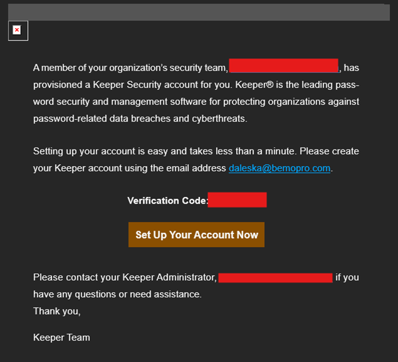Click "have any questions or need assistance" line
The width and height of the screenshot is (398, 362).
(117, 295)
